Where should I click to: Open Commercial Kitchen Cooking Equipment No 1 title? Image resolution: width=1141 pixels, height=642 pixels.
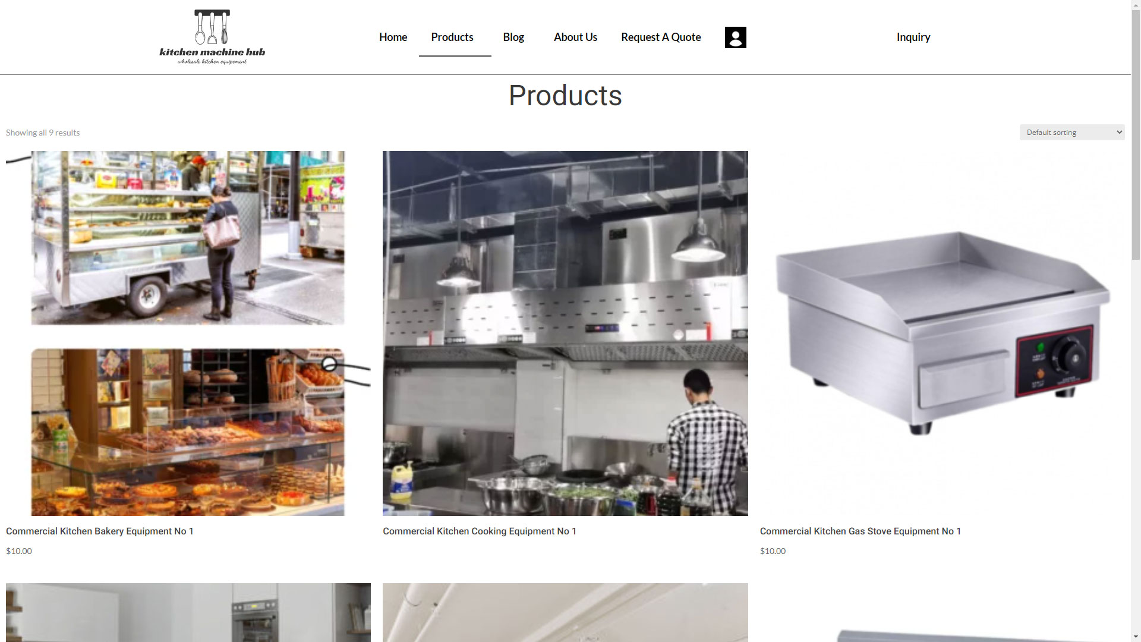click(x=480, y=531)
